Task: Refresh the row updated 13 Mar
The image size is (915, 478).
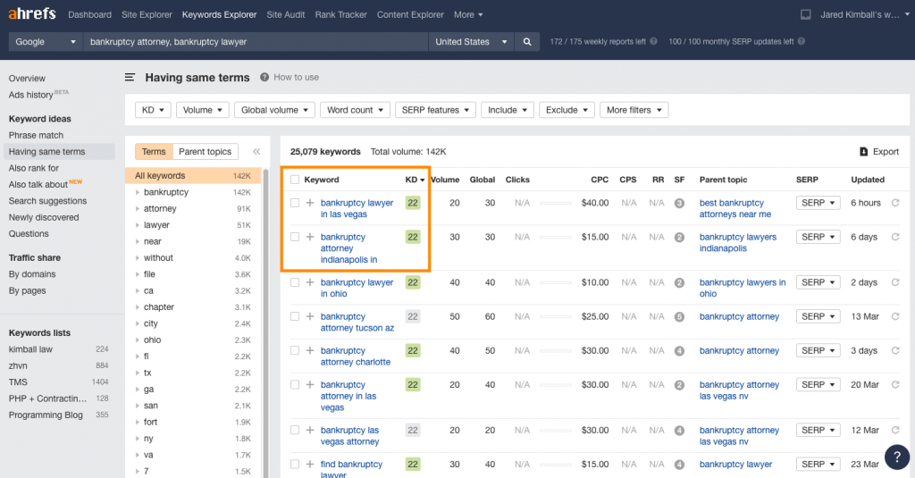Action: [x=895, y=316]
